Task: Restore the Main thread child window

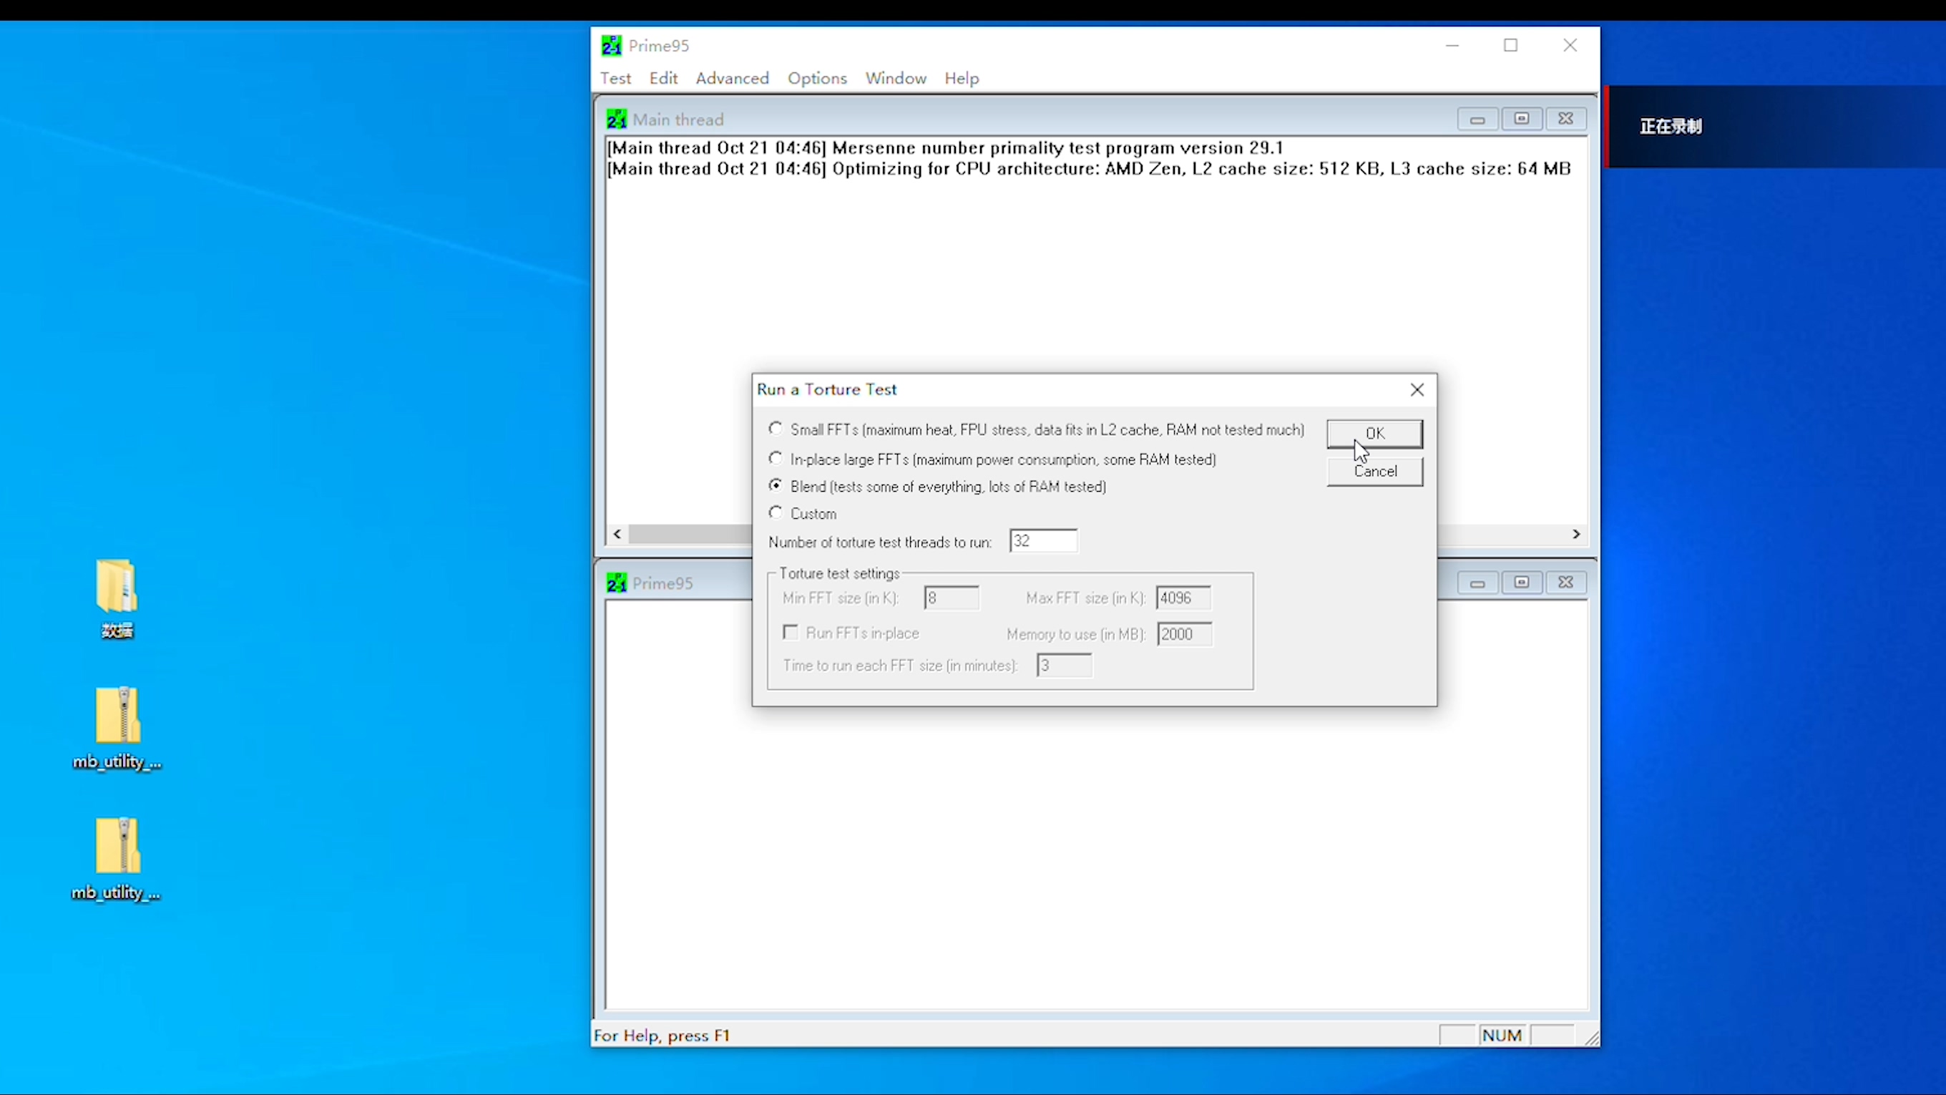Action: click(x=1522, y=119)
